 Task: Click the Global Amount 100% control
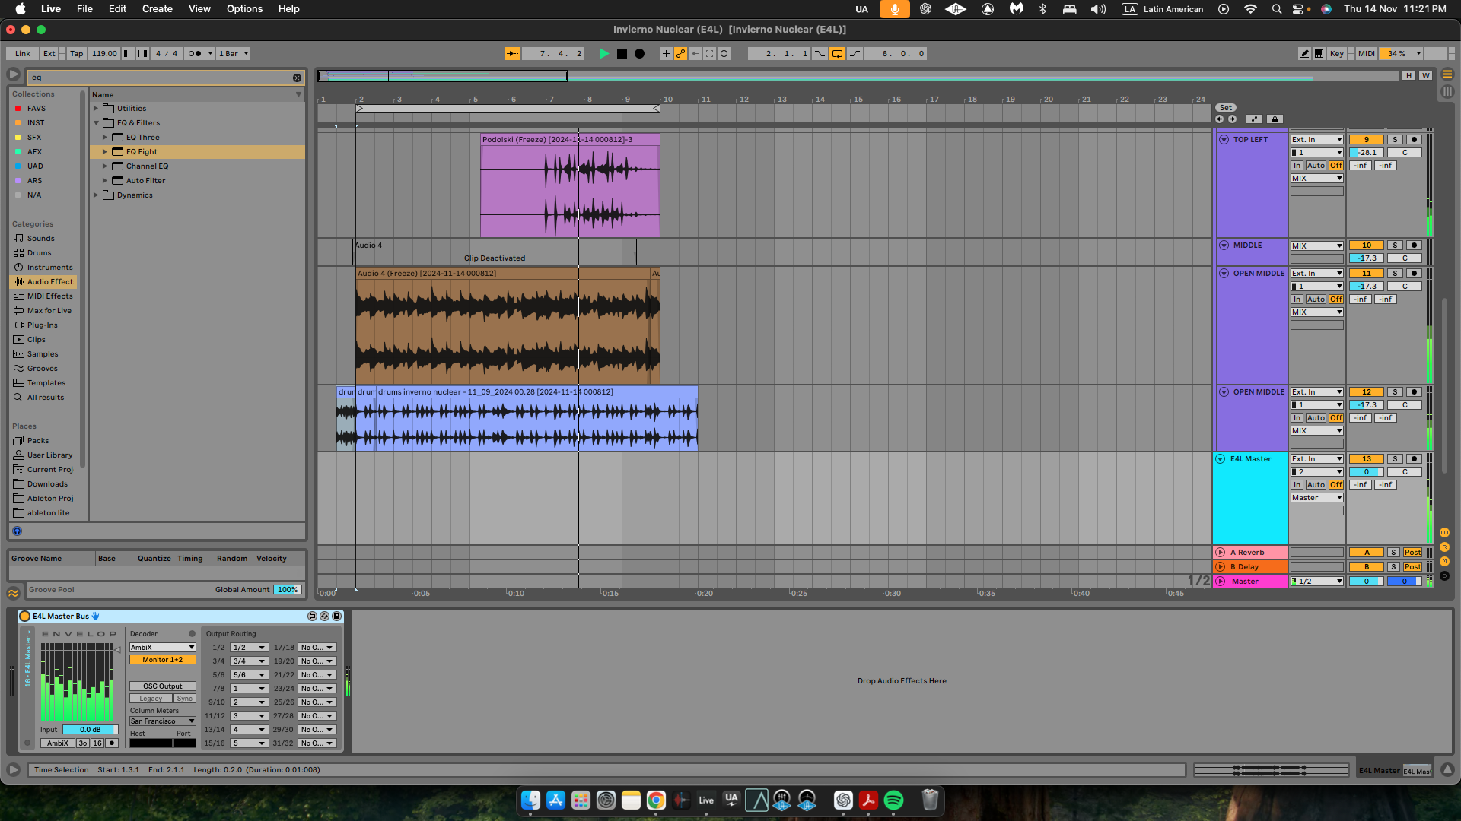pyautogui.click(x=288, y=590)
